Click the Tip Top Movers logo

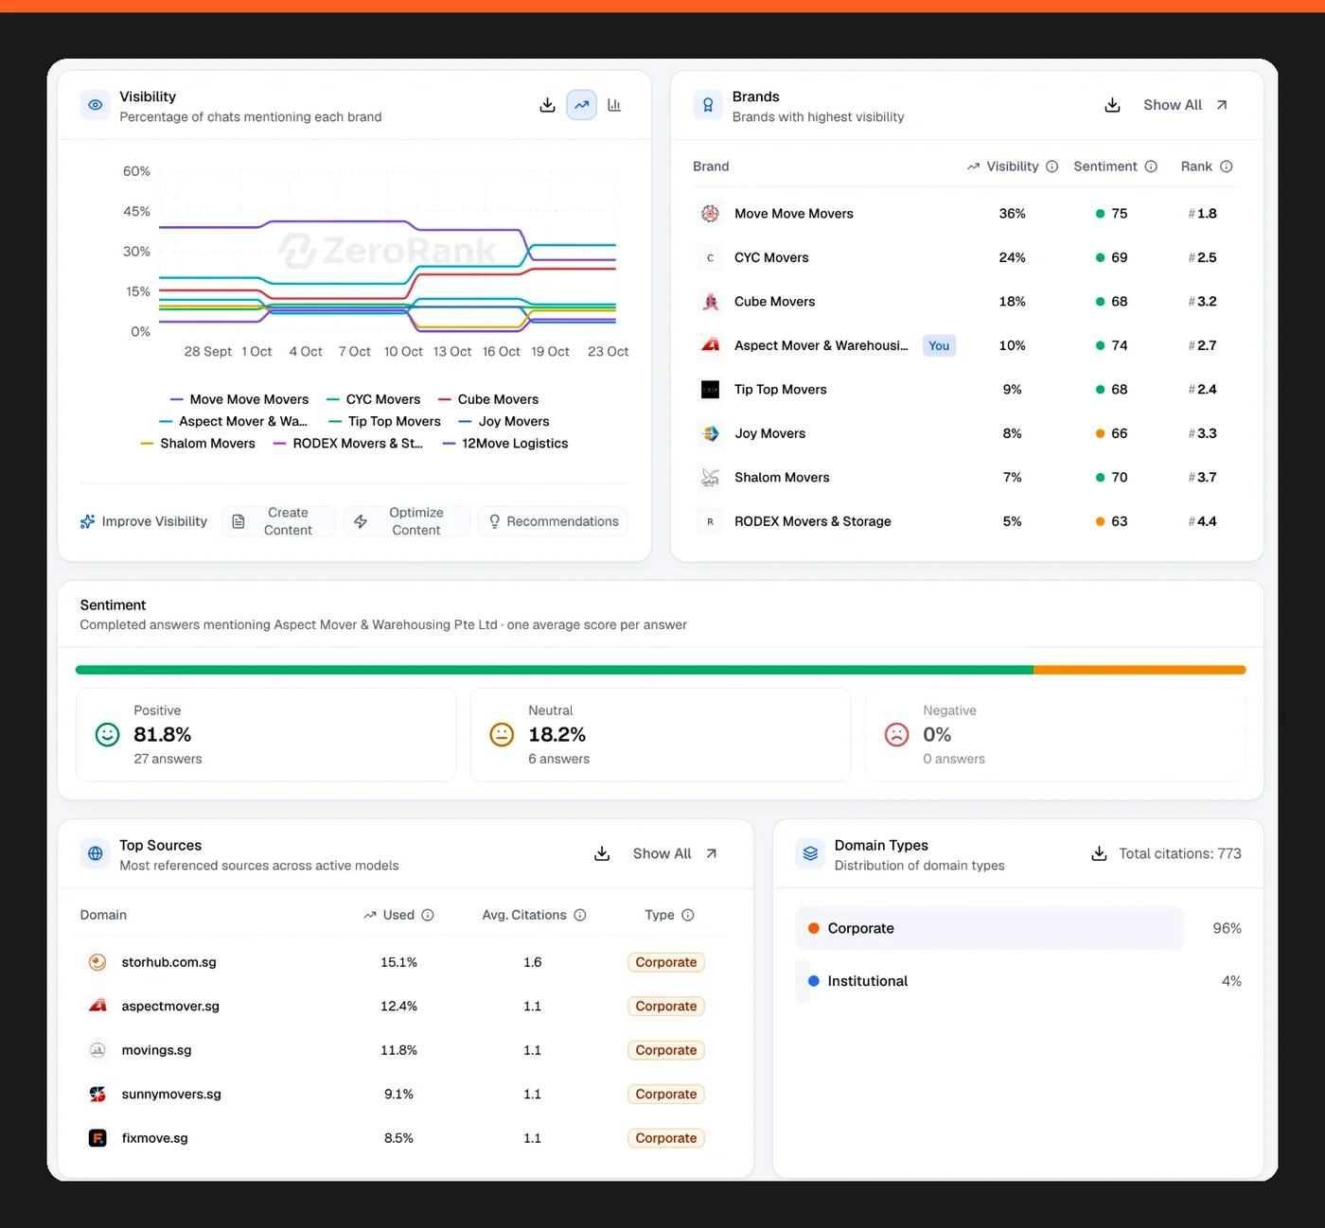[710, 390]
